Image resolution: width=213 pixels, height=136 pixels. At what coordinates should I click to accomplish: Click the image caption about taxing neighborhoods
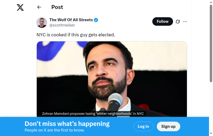click(93, 114)
